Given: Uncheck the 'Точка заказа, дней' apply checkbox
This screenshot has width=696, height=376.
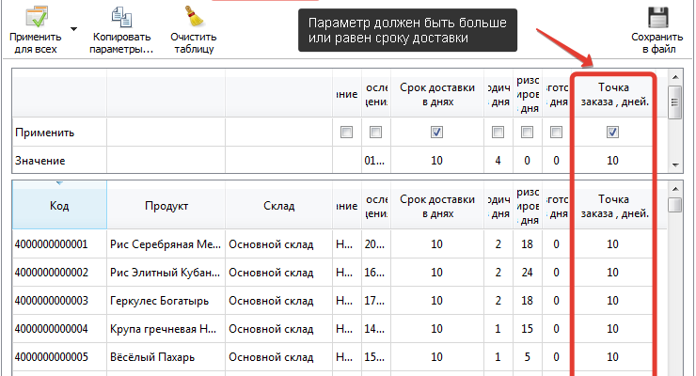Looking at the screenshot, I should pos(612,133).
